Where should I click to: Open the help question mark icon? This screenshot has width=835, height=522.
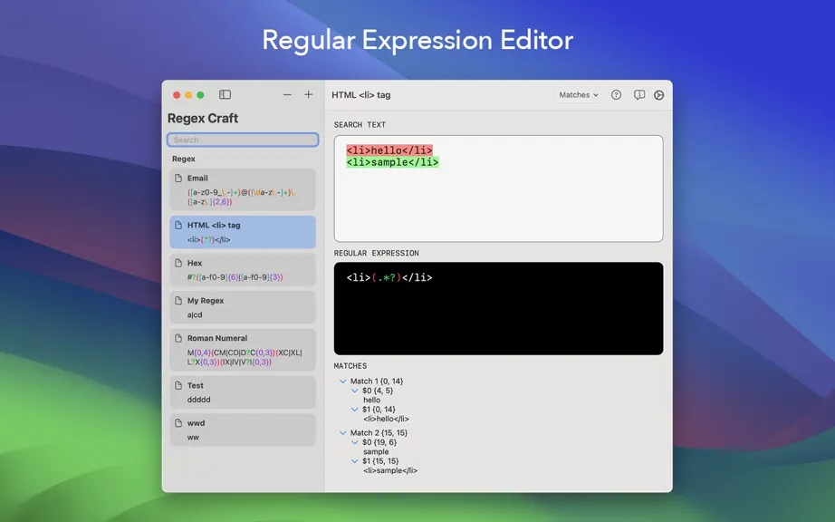[616, 95]
